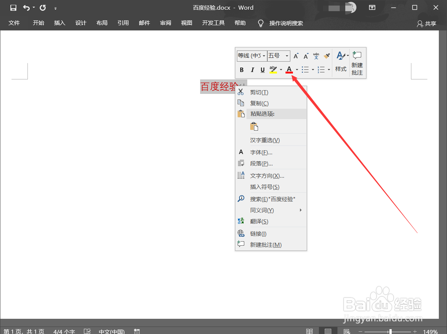
Task: Switch to the 设计 ribbon tab
Action: [81, 23]
